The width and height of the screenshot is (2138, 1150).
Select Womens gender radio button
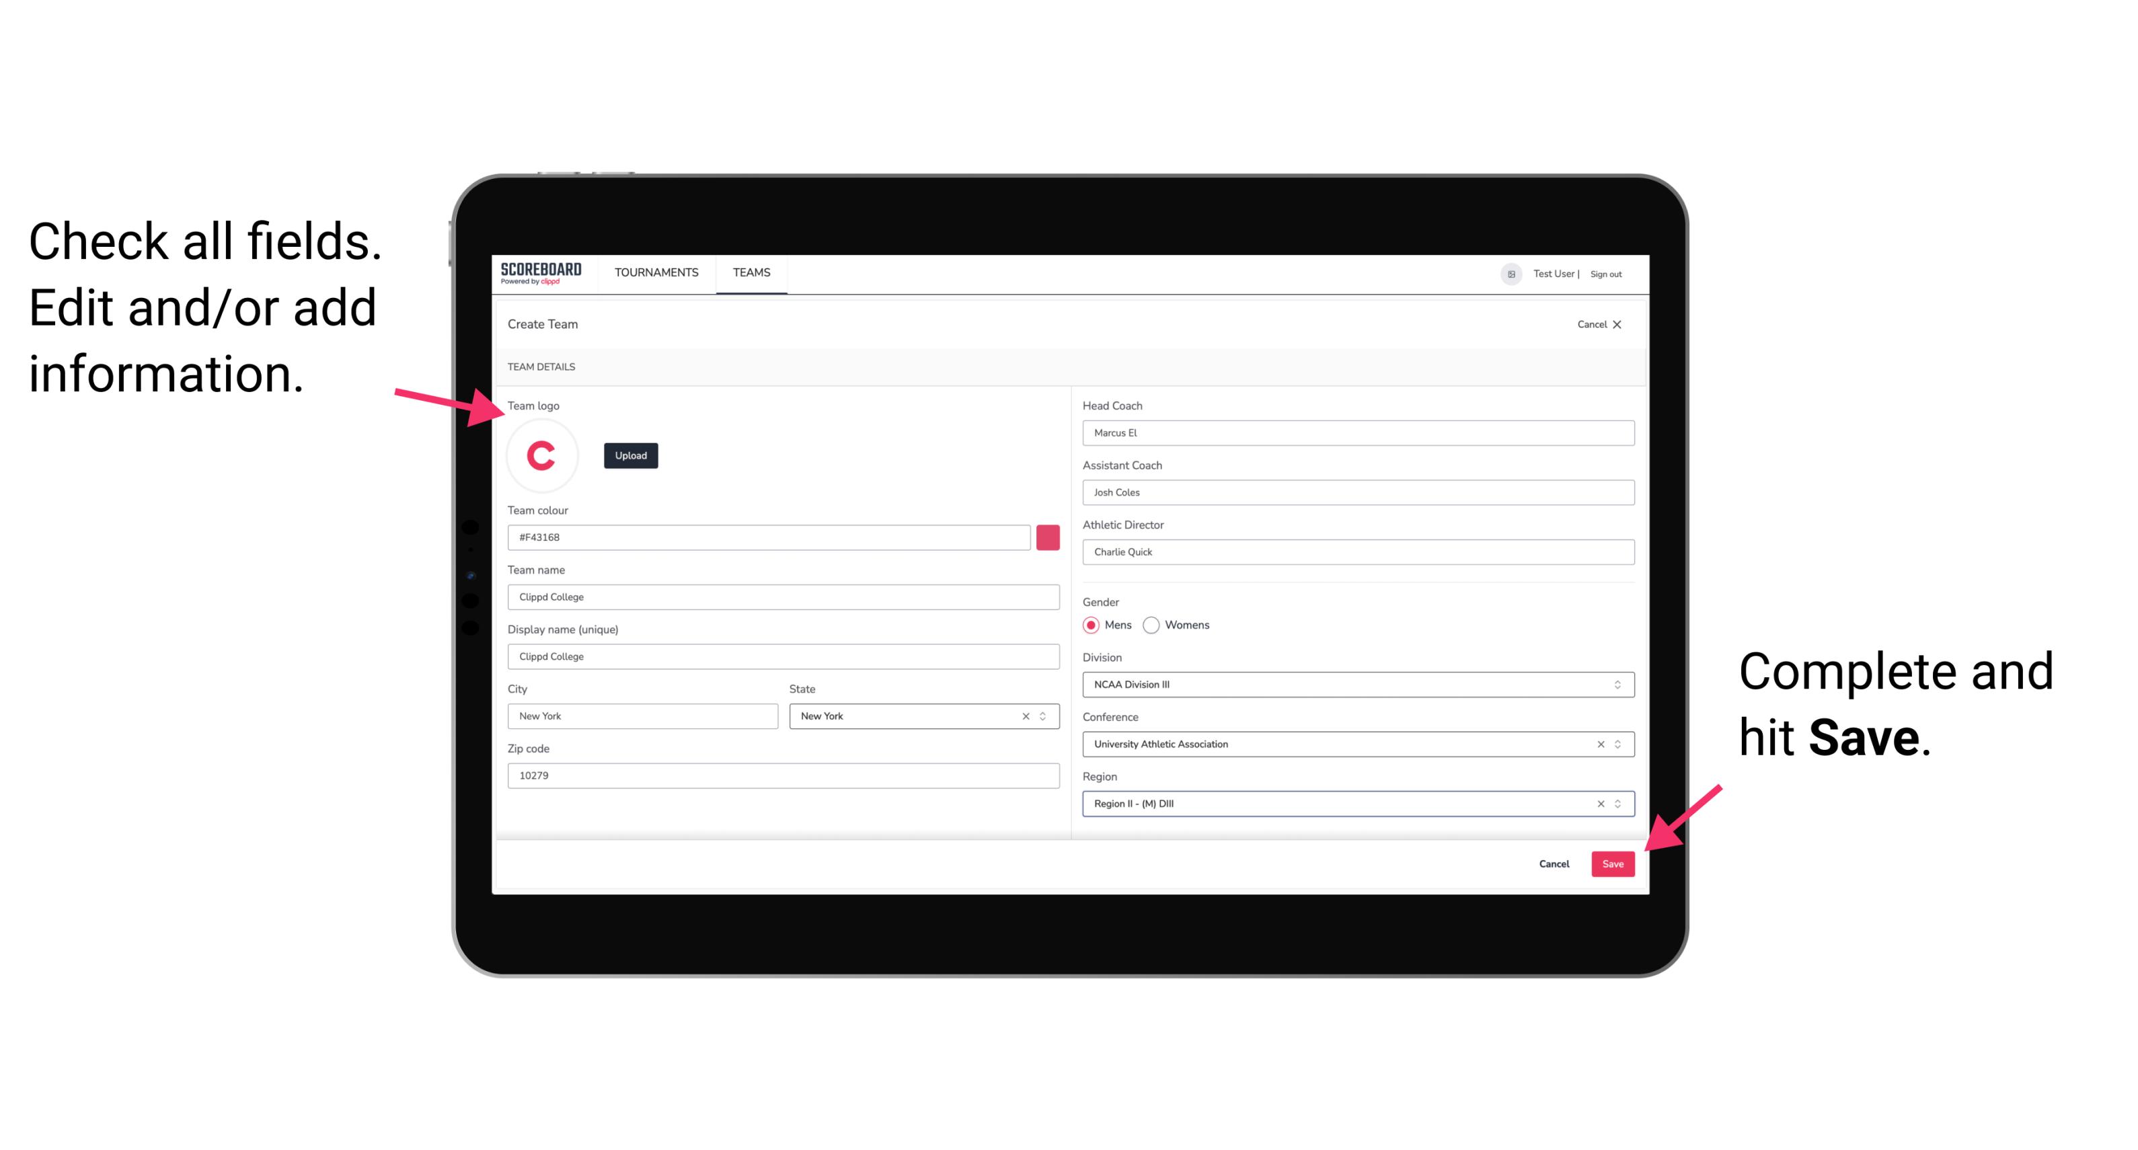[1153, 625]
